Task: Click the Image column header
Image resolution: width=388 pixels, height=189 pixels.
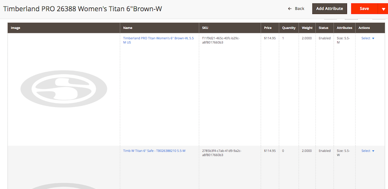Action: tap(64, 28)
